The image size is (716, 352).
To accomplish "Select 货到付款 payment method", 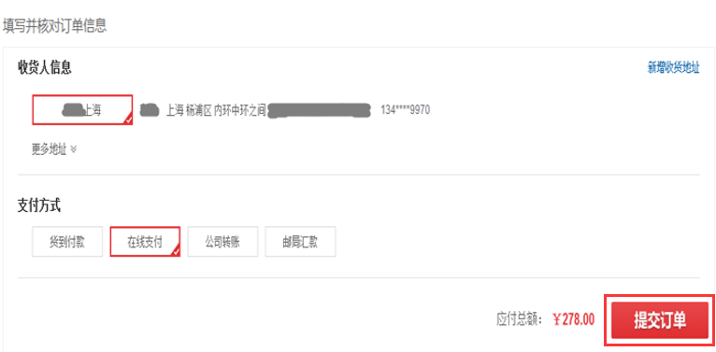I will (x=67, y=242).
